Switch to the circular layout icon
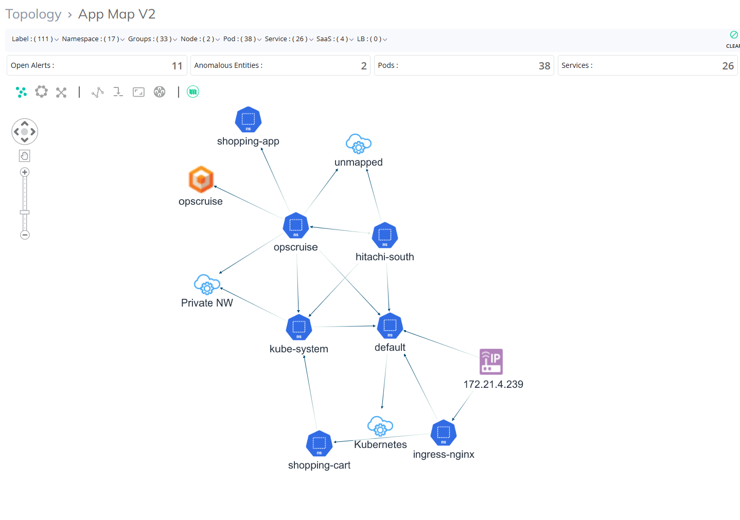Viewport: 740px width, 520px height. tap(41, 92)
